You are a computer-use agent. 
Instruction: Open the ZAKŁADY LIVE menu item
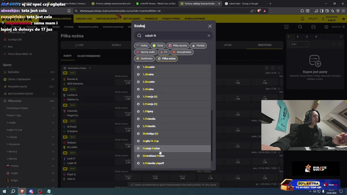84,19
